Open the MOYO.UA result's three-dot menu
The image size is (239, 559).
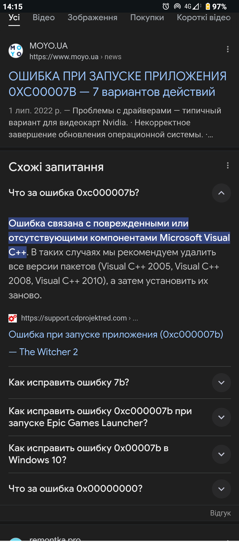coord(228,49)
